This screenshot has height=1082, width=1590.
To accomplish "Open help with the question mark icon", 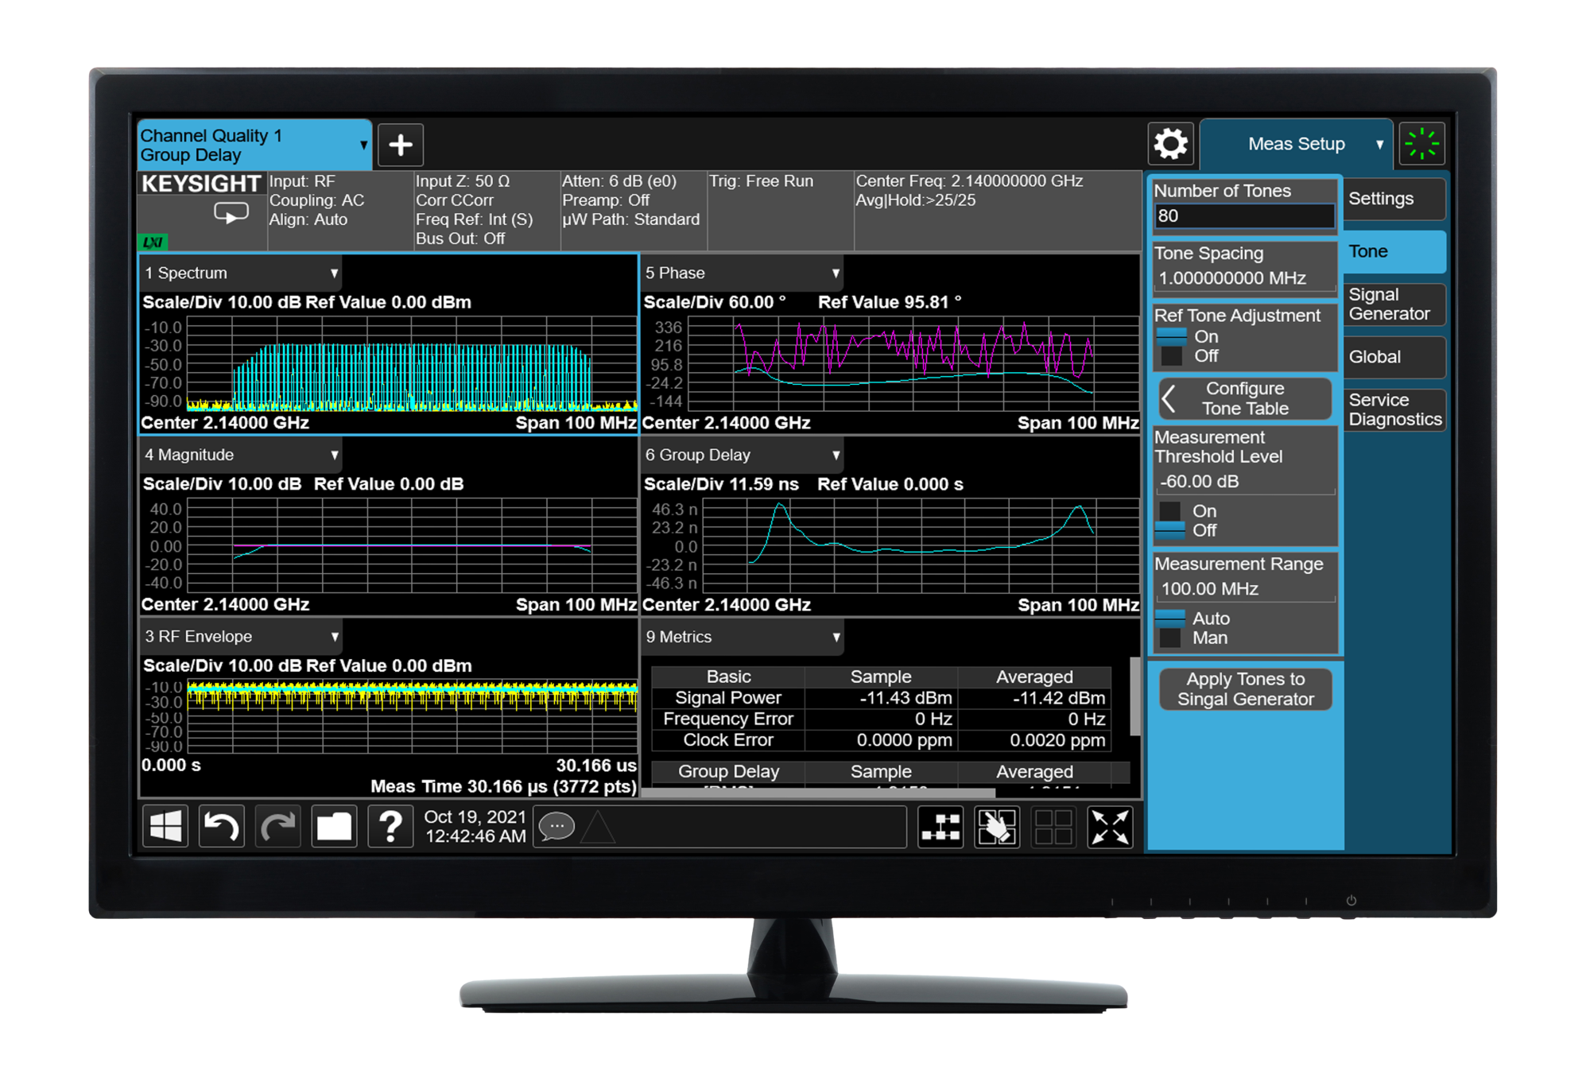I will [x=390, y=827].
